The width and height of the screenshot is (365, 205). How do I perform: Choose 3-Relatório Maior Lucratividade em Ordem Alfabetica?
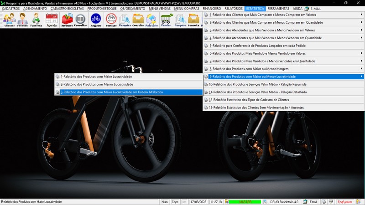click(x=129, y=92)
